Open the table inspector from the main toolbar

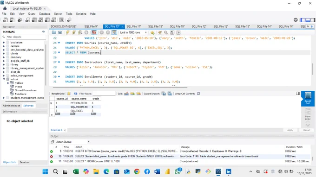coord(20,20)
